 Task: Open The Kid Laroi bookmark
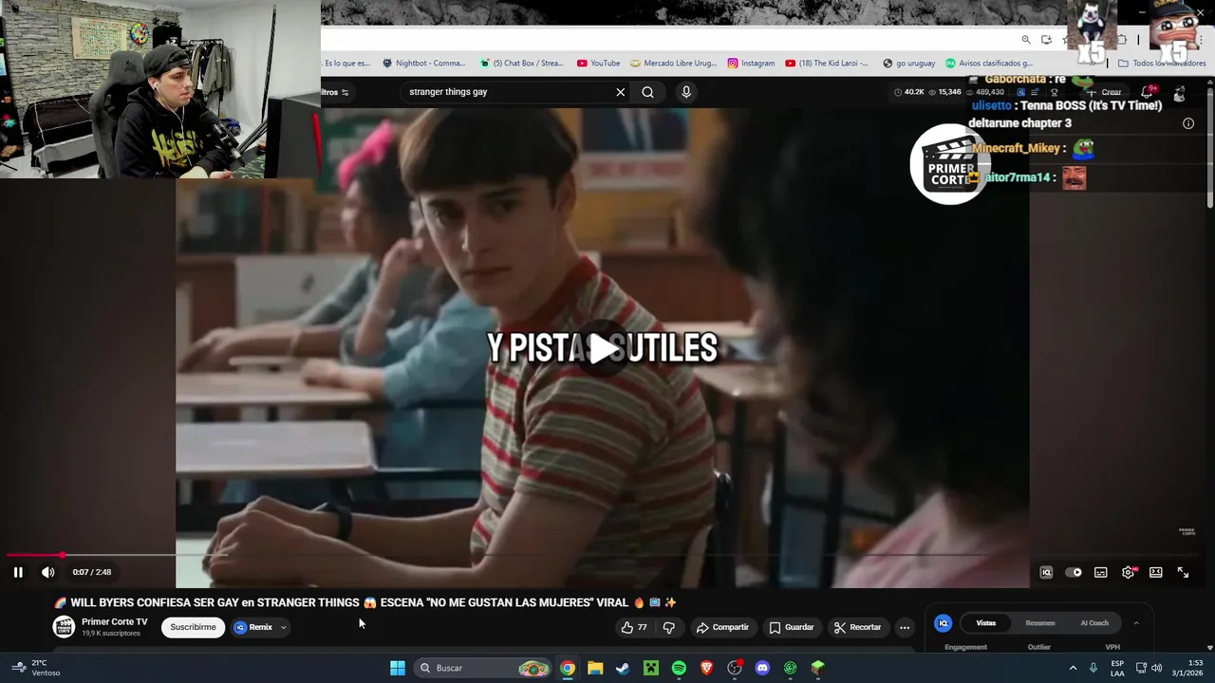827,64
